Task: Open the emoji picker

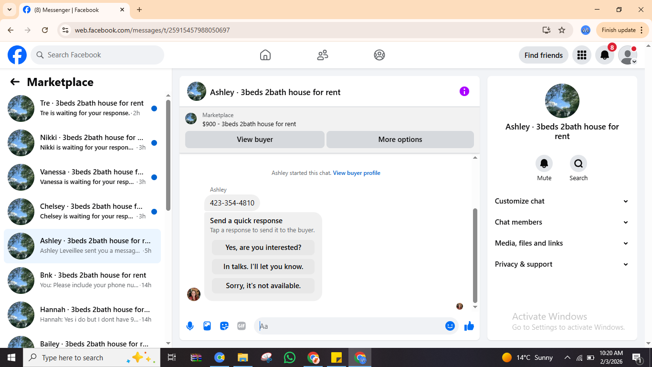Action: pos(450,326)
